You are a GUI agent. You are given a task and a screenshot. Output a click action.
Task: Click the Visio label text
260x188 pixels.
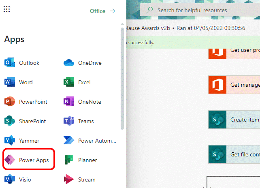[x=25, y=179]
